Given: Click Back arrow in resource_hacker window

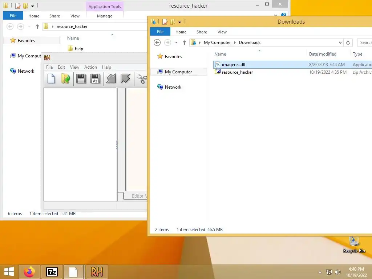Looking at the screenshot, I should point(10,26).
